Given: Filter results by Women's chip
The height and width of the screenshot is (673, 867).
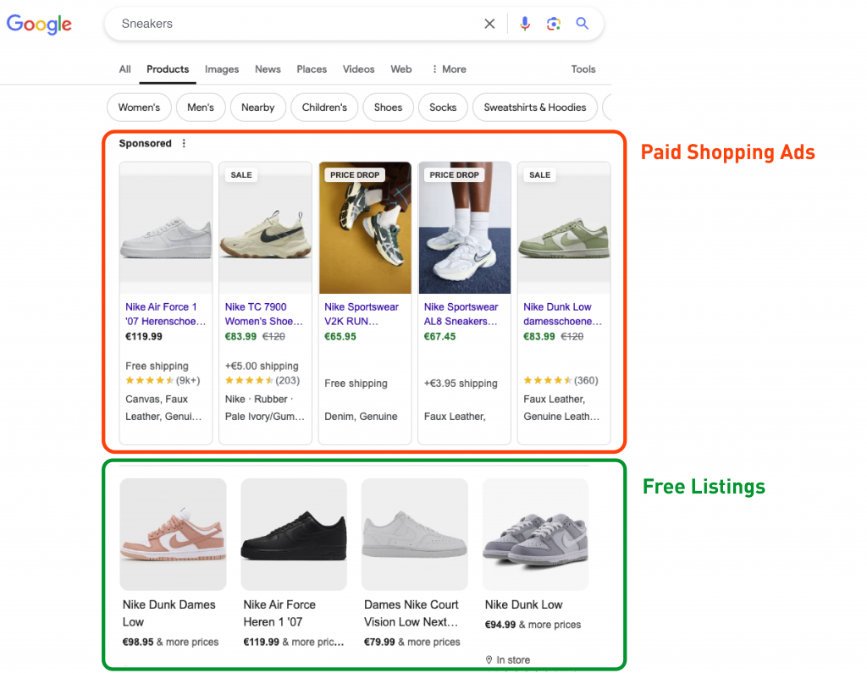Looking at the screenshot, I should (x=140, y=108).
